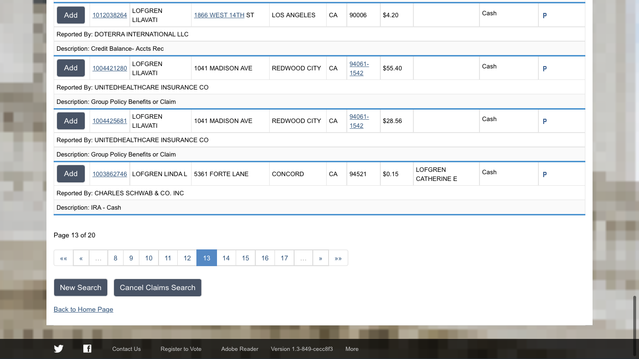
Task: Select the zip code 90006 cell
Action: pyautogui.click(x=364, y=15)
